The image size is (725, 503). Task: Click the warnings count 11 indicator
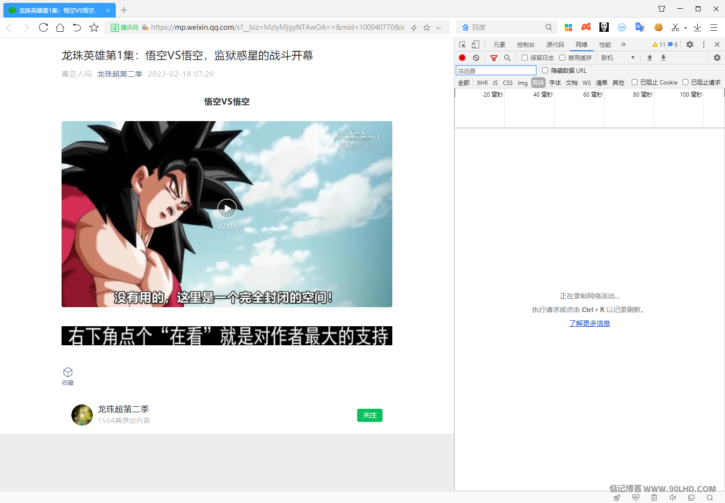659,44
